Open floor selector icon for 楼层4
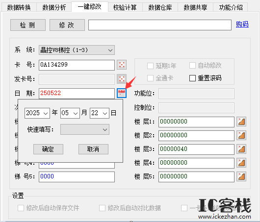The image size is (260, 222). [241, 163]
